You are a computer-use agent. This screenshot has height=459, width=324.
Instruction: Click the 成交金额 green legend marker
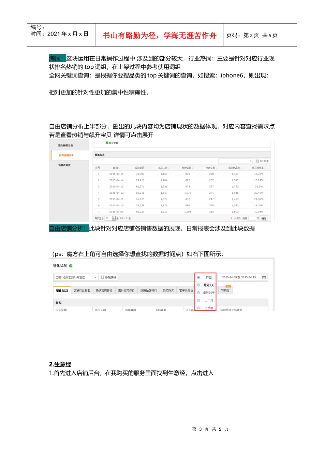[x=107, y=143]
